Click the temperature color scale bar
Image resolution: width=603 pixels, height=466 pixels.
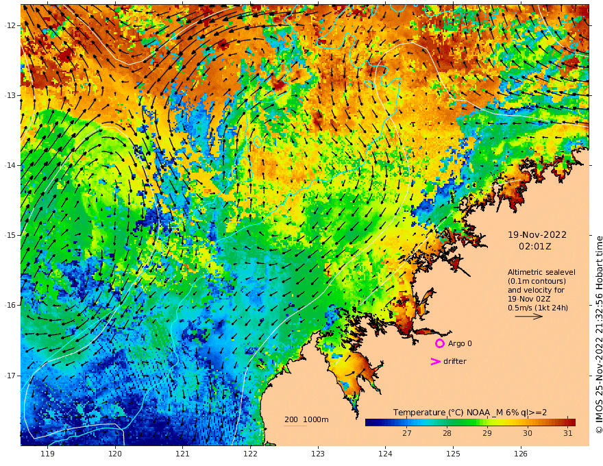pyautogui.click(x=470, y=422)
